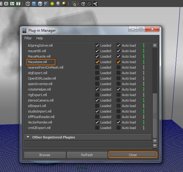Click the gold sphere shading icon
The height and width of the screenshot is (172, 183).
(64, 4)
